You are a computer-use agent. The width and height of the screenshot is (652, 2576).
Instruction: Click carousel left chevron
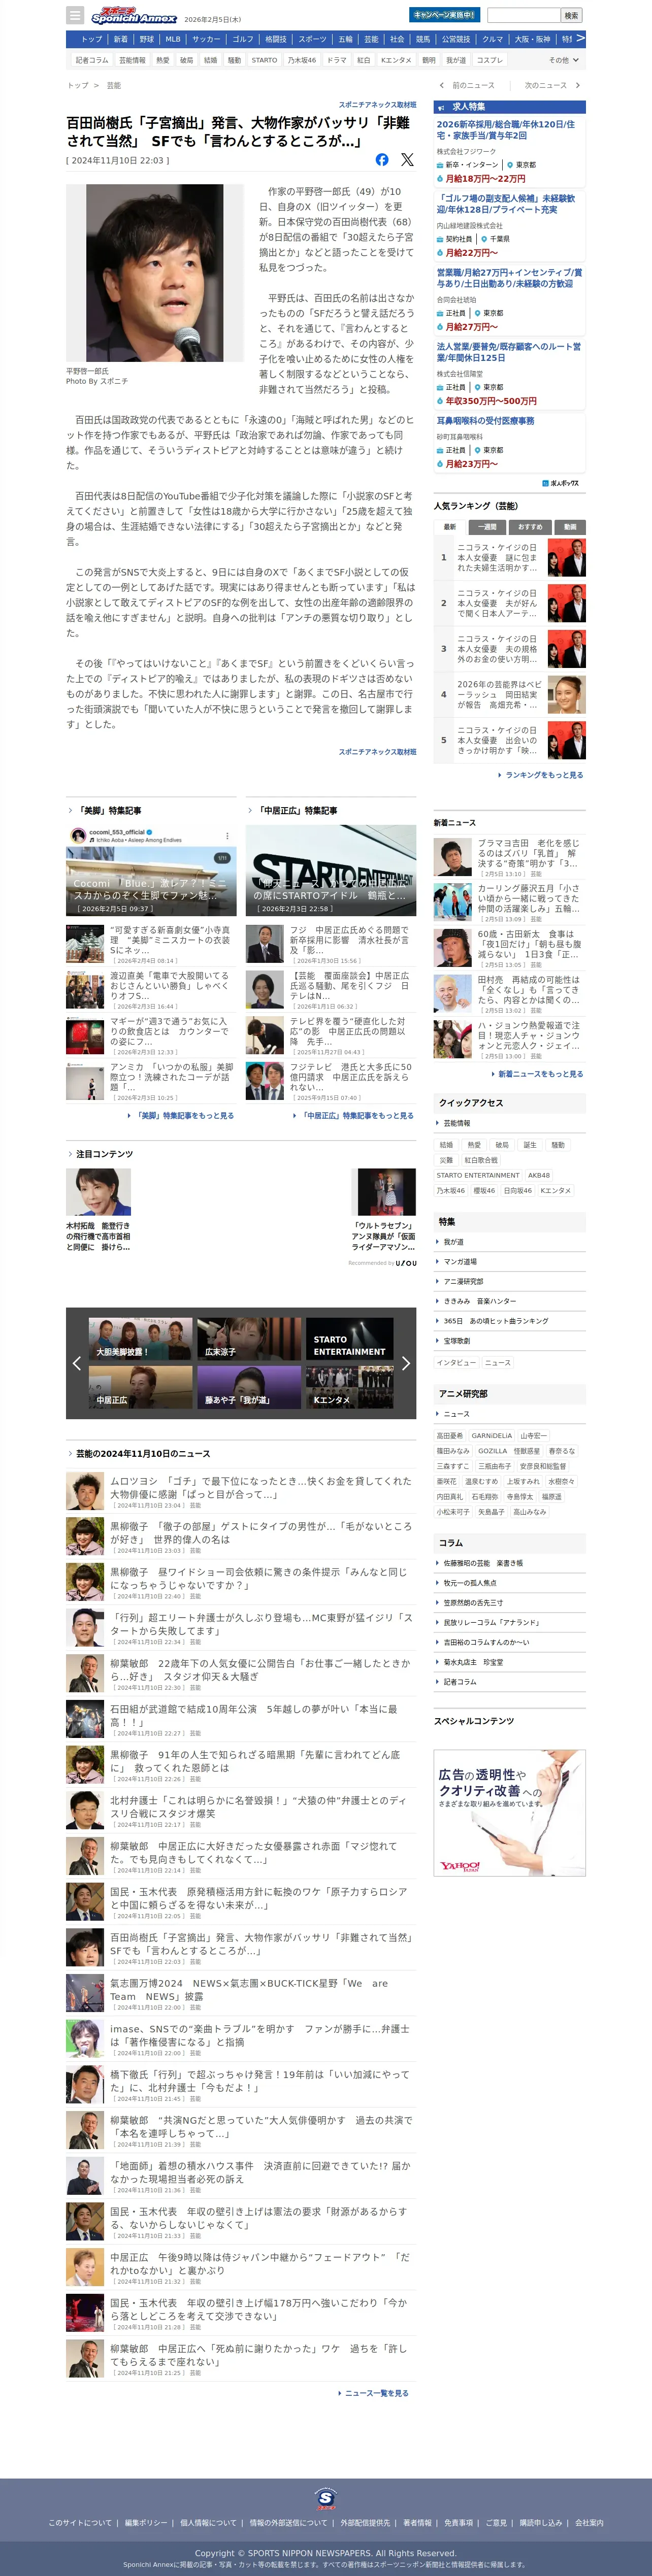coord(77,1363)
